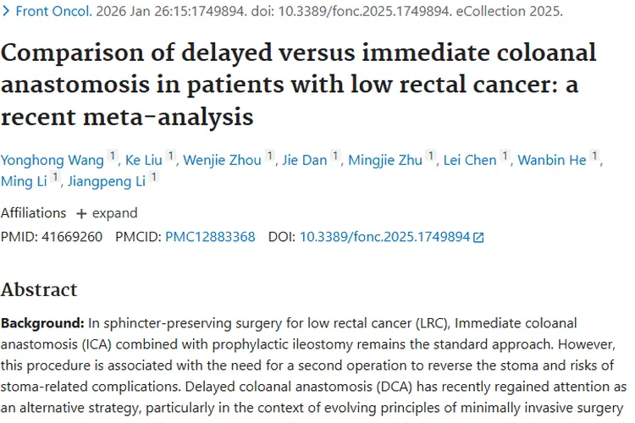Click the plus icon beside expand
The height and width of the screenshot is (423, 635).
81,213
